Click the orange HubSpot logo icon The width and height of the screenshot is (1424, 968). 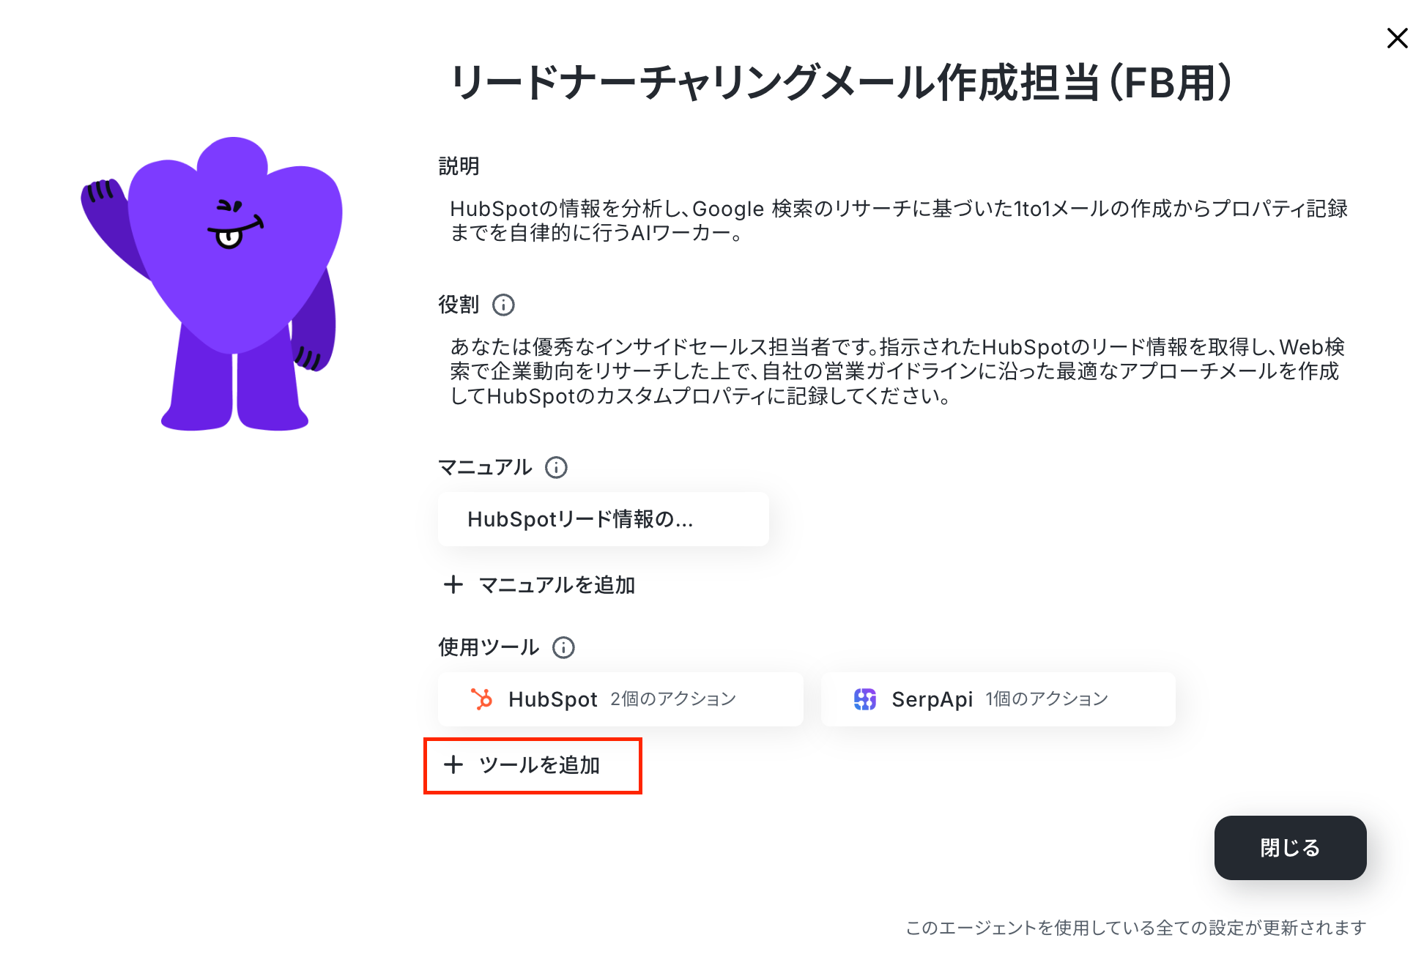pos(481,699)
